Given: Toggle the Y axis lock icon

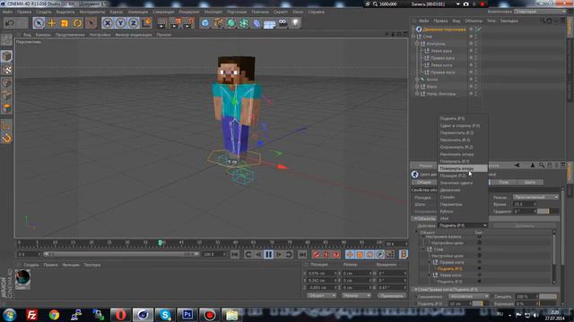Looking at the screenshot, I should click(x=120, y=23).
